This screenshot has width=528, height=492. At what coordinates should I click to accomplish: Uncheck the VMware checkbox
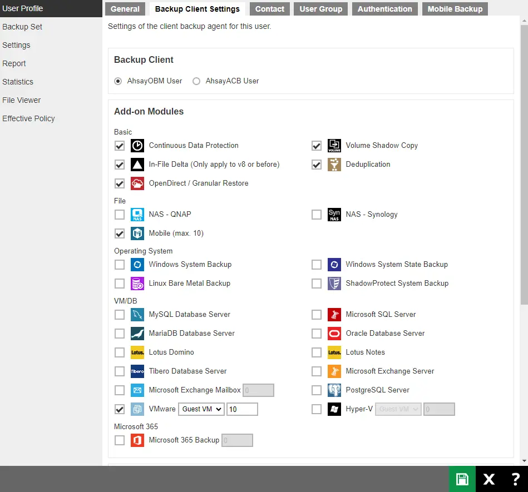pos(120,409)
